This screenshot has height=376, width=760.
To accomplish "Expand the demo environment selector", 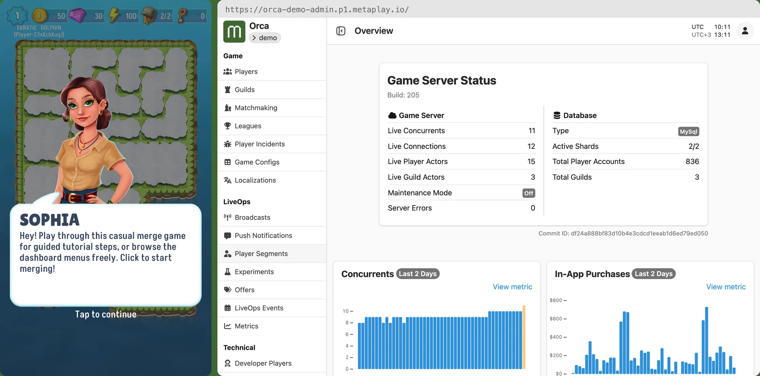I will tap(265, 38).
